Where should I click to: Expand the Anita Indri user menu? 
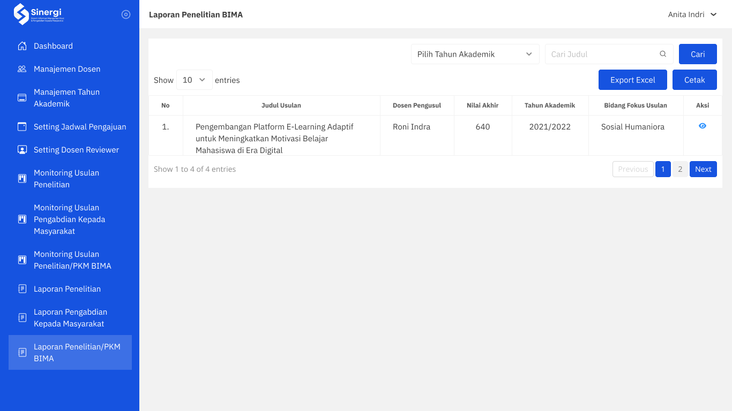[692, 14]
